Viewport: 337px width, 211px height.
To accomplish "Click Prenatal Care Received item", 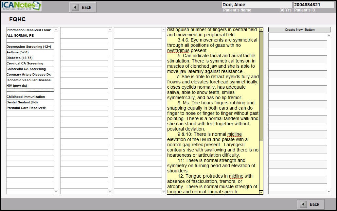I will (x=26, y=108).
